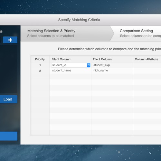Click Column Attribute cell for student_id row

147,65
